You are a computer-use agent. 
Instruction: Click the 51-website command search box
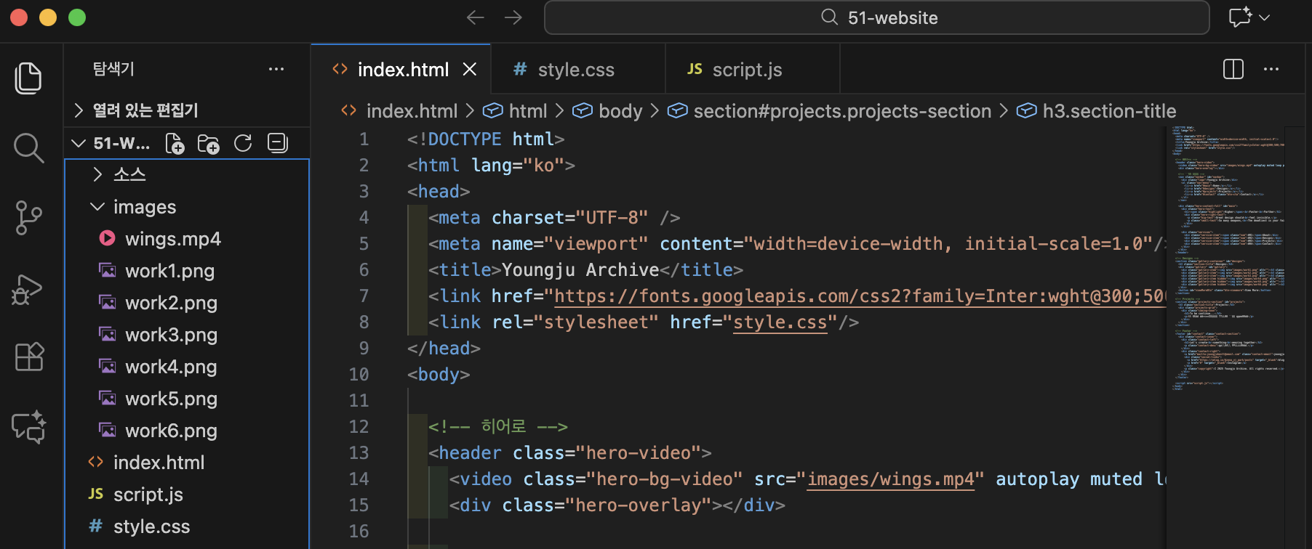(876, 17)
